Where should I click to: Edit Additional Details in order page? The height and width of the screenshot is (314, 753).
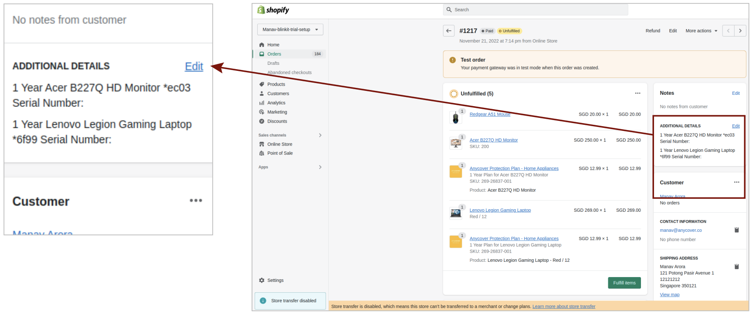tap(736, 126)
